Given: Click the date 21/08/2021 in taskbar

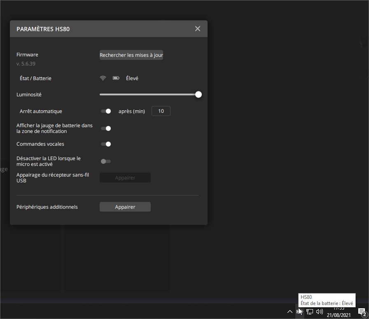Looking at the screenshot, I should click(x=339, y=315).
